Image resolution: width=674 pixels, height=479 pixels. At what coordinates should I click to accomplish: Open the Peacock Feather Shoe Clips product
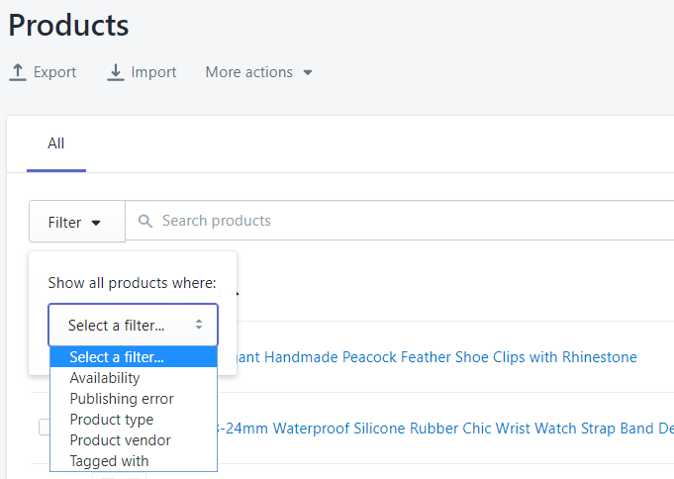(x=435, y=357)
